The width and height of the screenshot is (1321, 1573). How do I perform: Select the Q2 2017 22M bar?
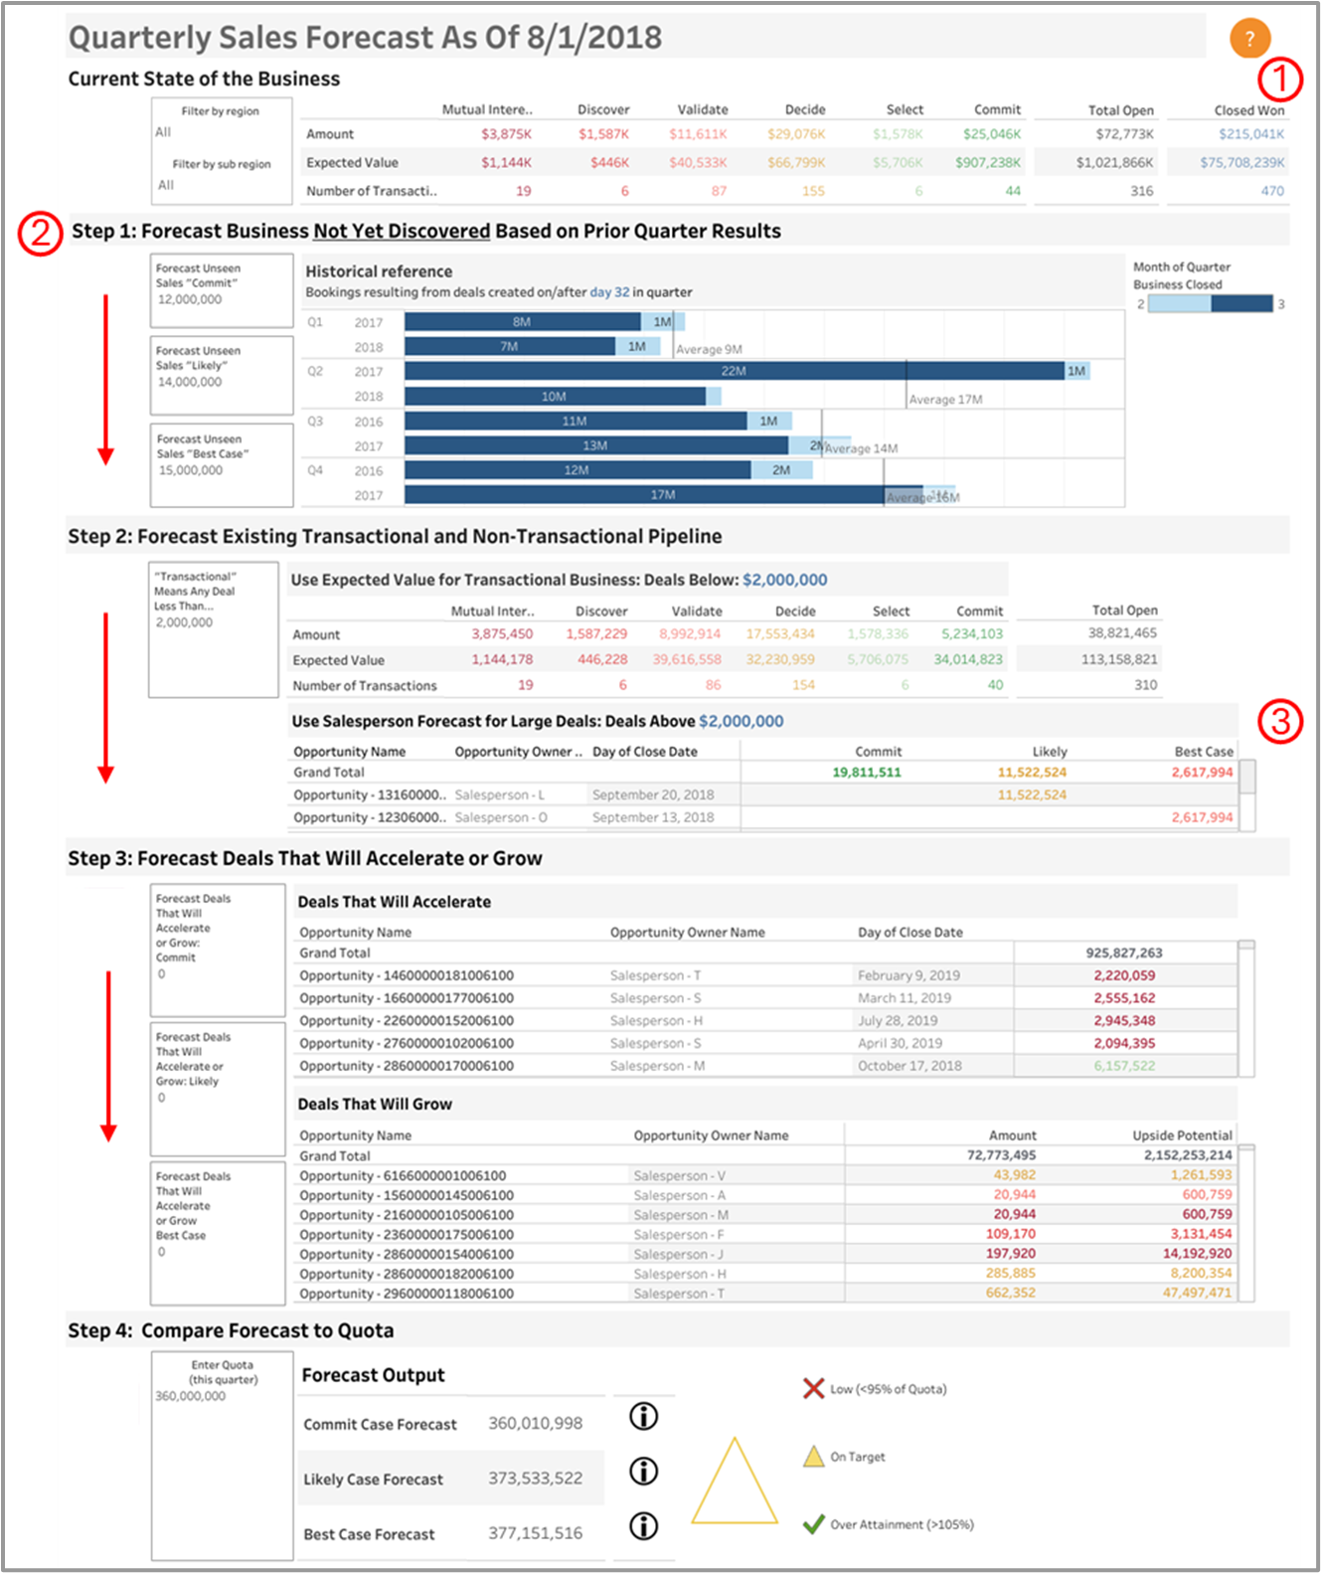pos(734,371)
